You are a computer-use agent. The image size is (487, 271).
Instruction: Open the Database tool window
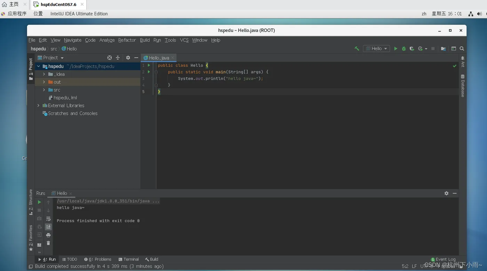pos(463,86)
